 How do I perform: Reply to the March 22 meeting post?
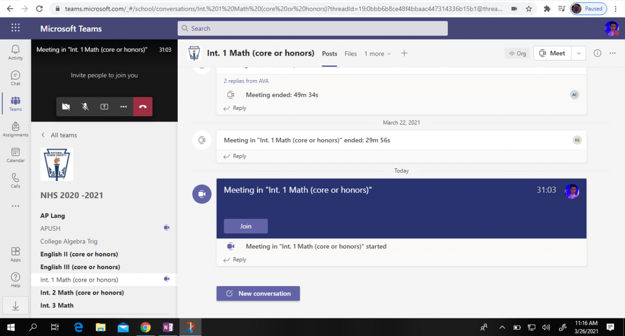[235, 156]
